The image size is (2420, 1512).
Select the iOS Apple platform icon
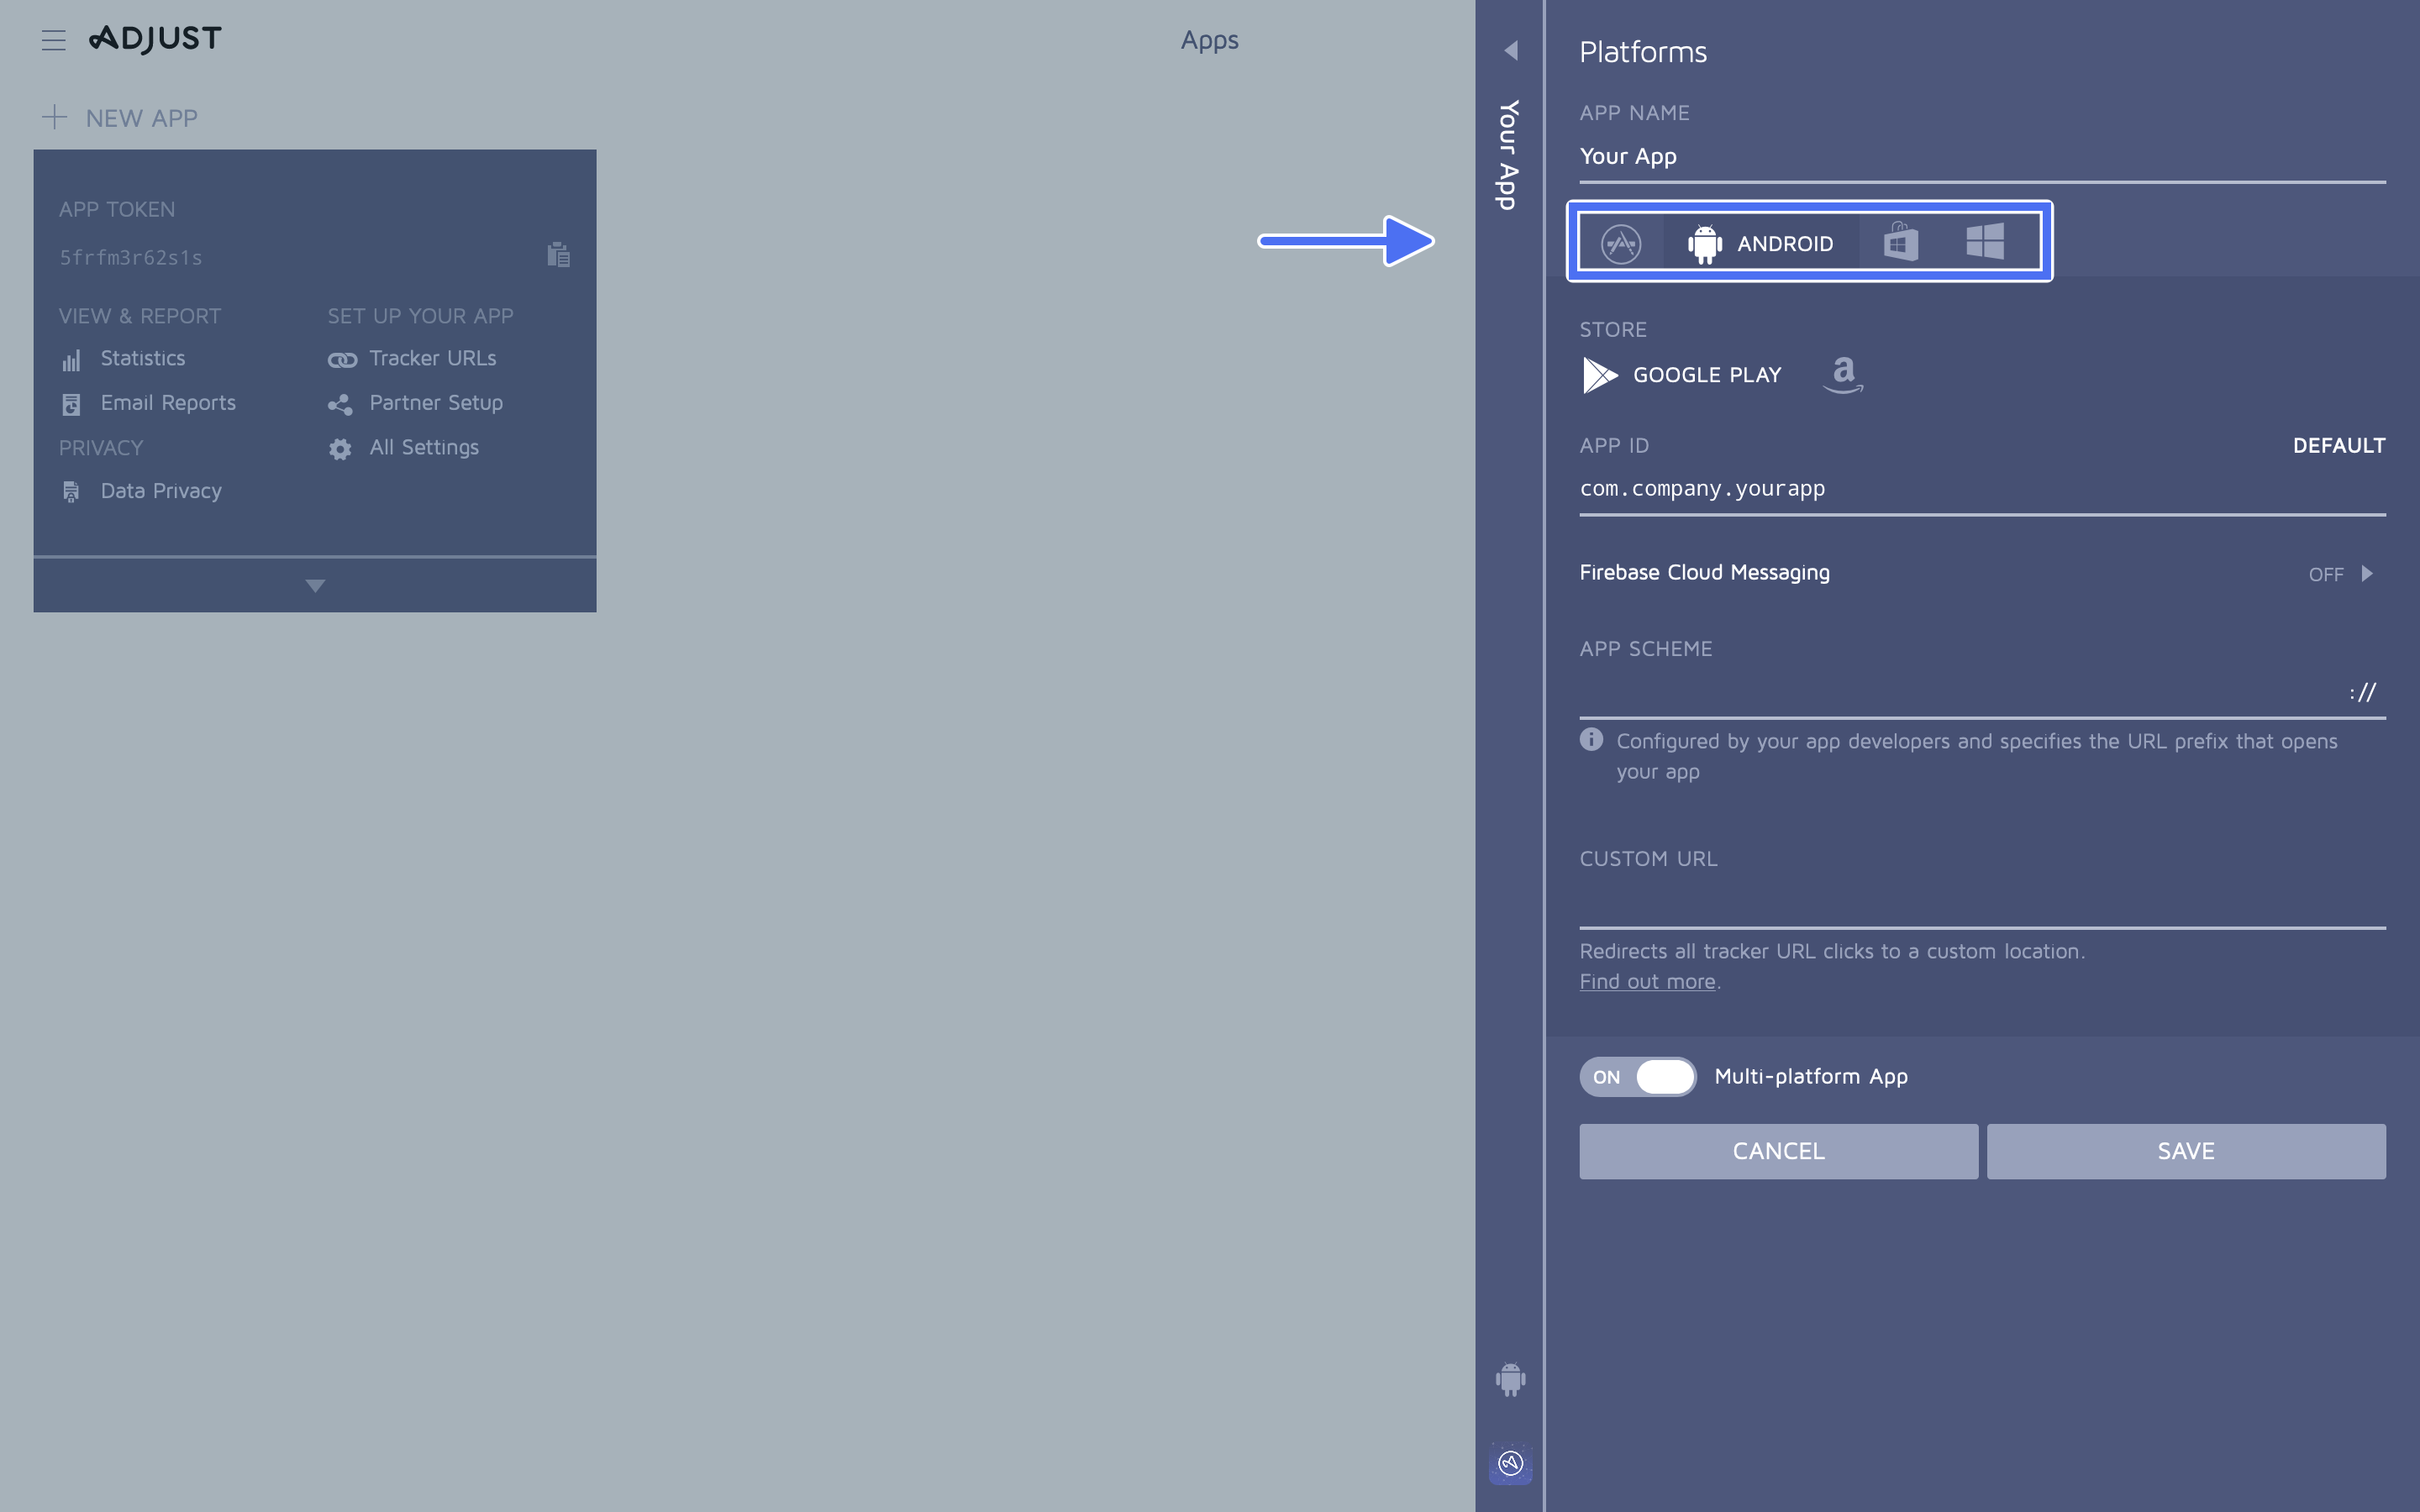tap(1618, 242)
